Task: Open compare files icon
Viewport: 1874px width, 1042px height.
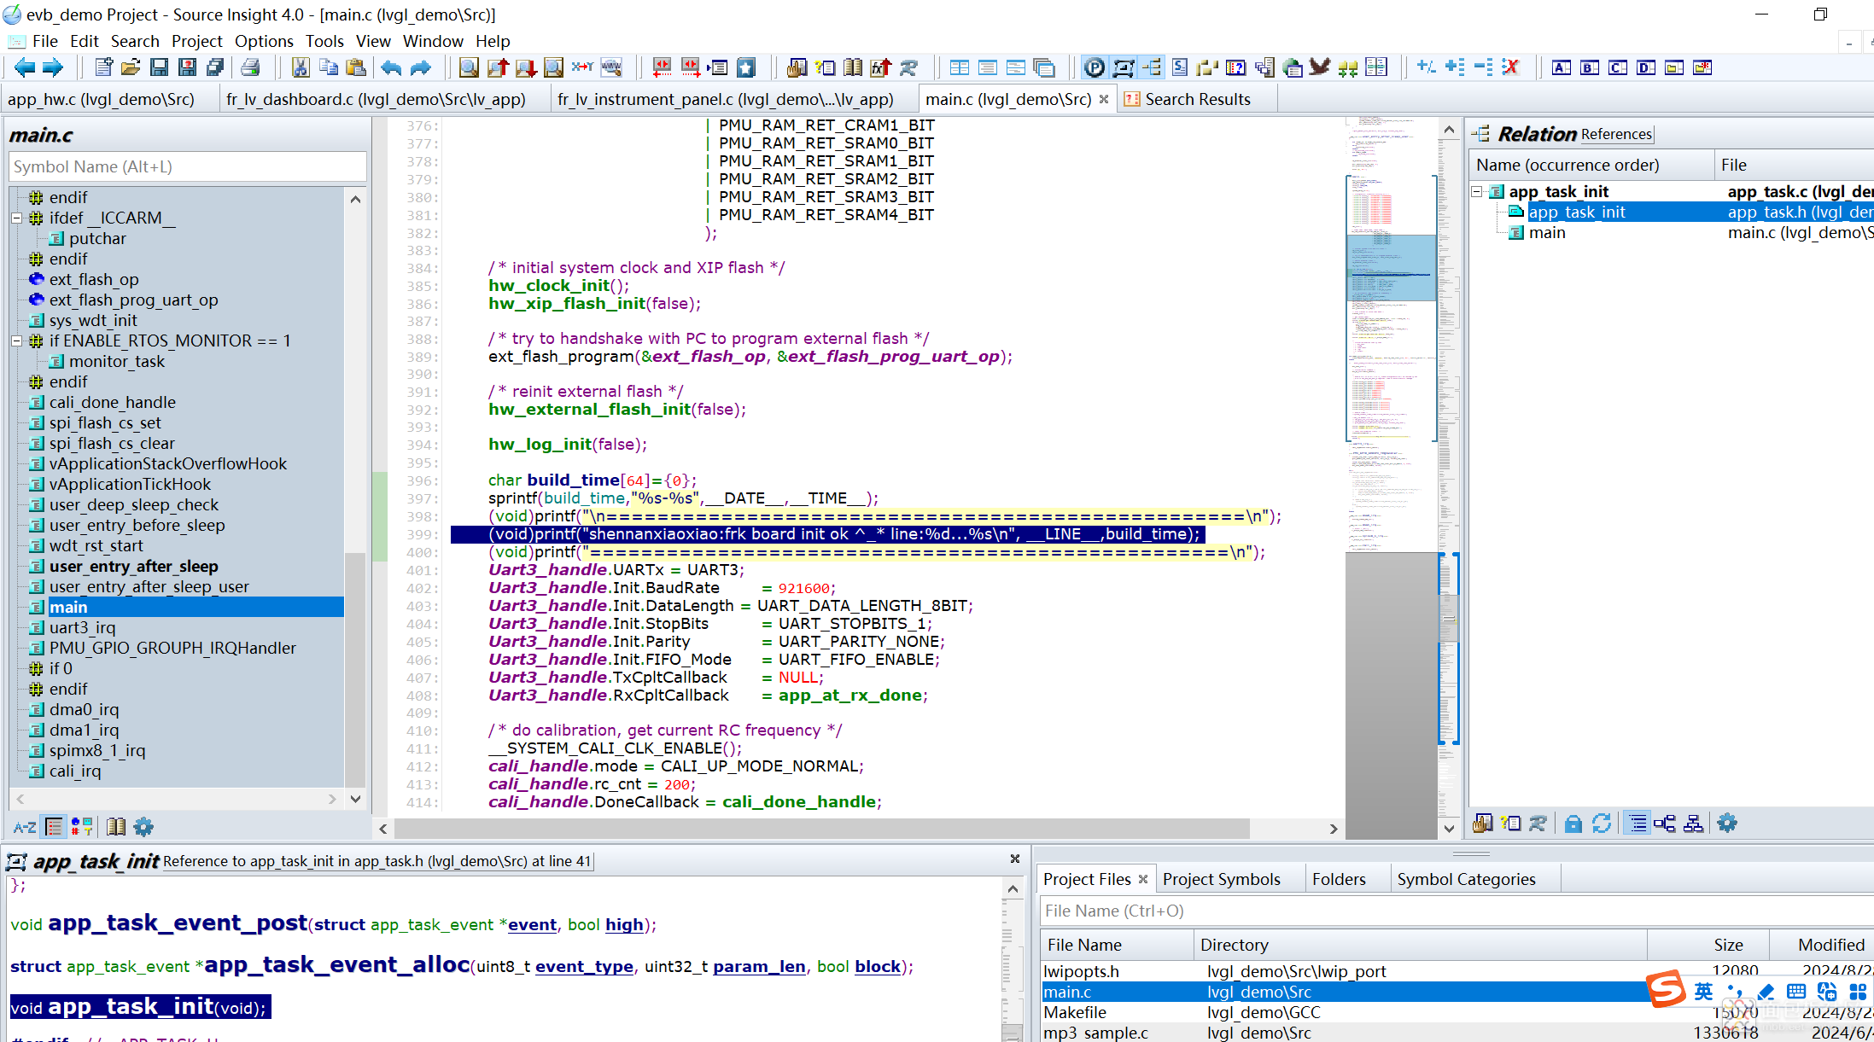Action: click(1376, 67)
